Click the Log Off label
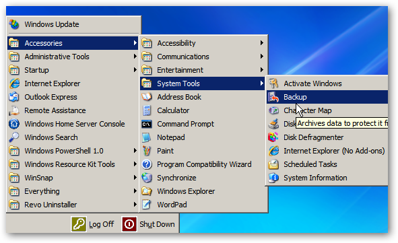 click(101, 224)
